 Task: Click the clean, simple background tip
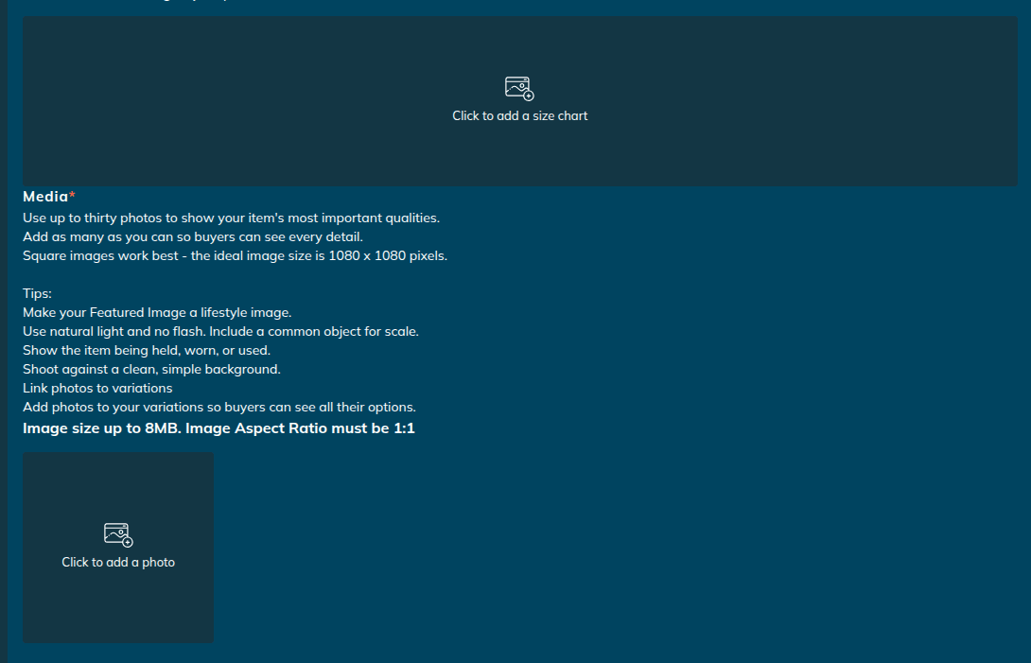click(151, 370)
